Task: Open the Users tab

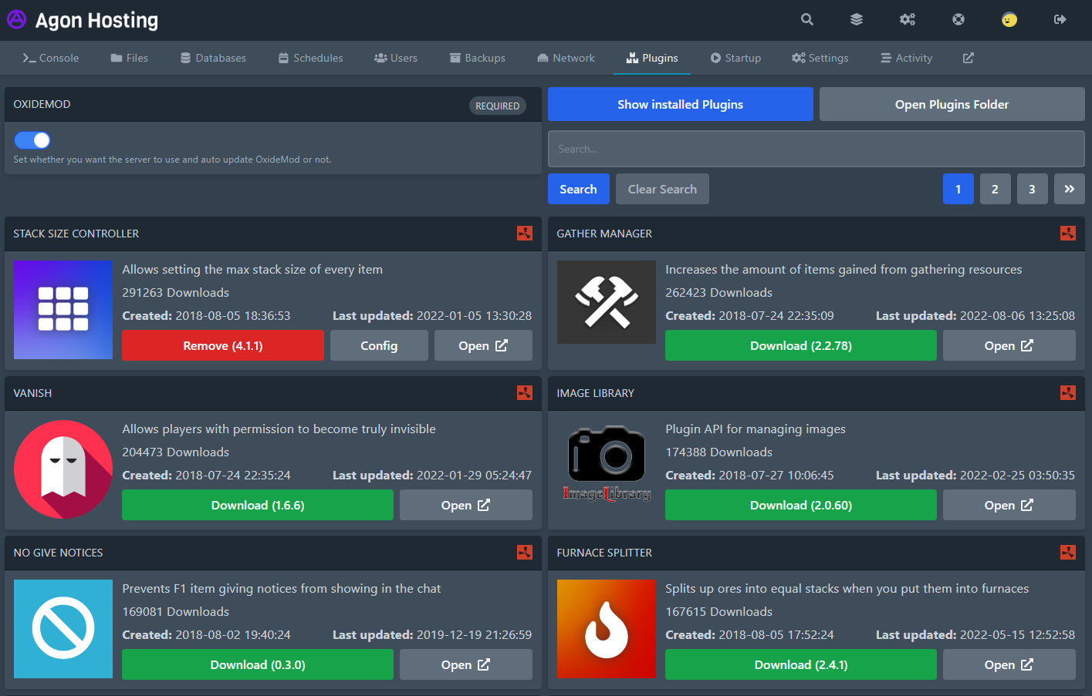Action: pos(396,58)
